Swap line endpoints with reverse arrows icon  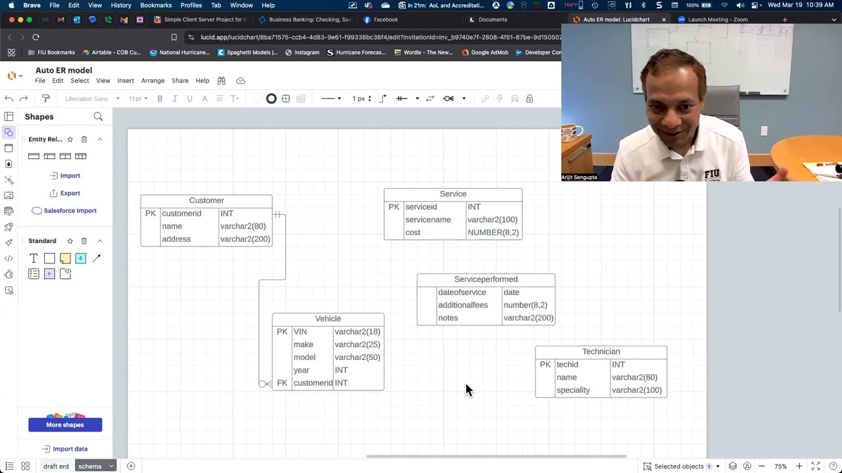[430, 99]
